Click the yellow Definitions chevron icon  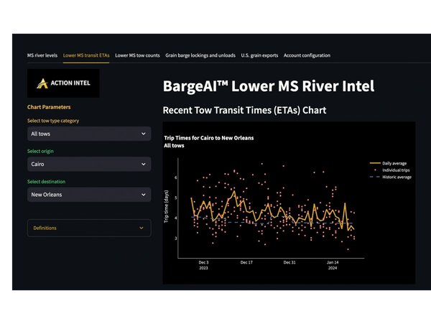pos(142,228)
